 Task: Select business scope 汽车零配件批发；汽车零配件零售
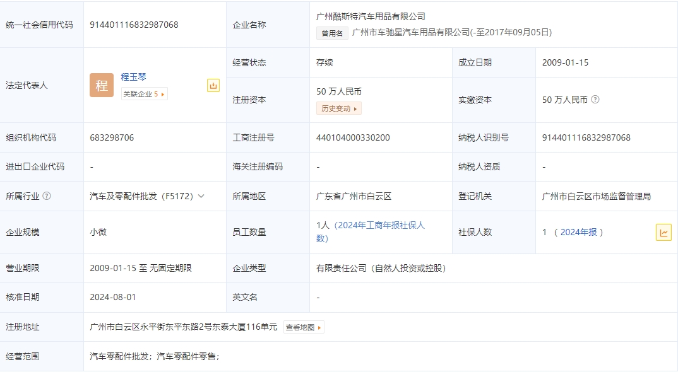pos(153,356)
